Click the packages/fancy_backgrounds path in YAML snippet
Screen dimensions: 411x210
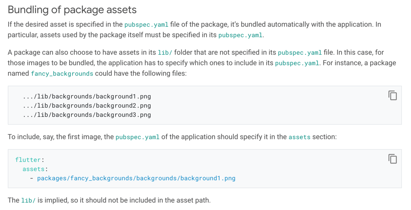[x=136, y=178]
